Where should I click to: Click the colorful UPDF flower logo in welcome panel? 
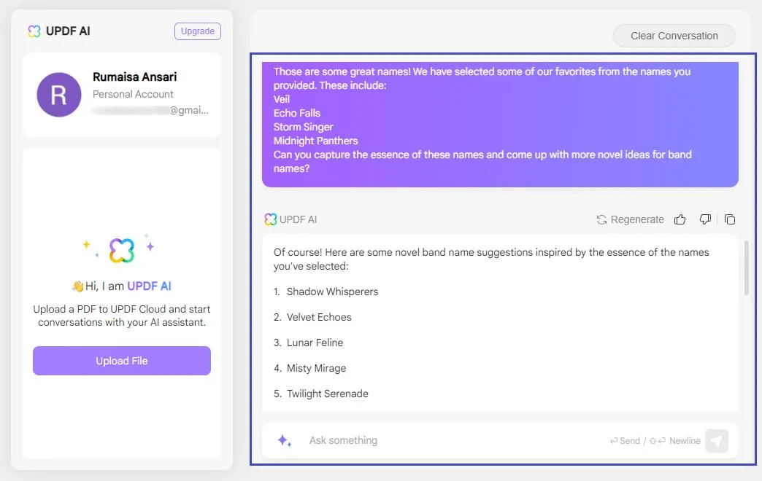click(121, 251)
